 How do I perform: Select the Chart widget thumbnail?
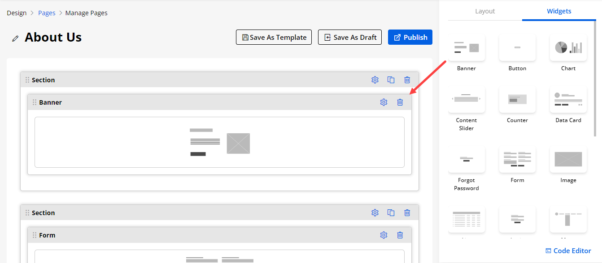[568, 48]
